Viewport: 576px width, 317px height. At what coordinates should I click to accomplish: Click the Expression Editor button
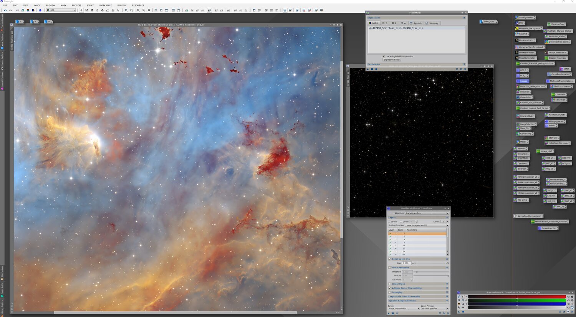(392, 60)
